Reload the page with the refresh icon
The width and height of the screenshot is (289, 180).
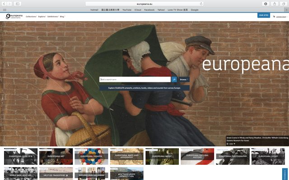click(201, 4)
